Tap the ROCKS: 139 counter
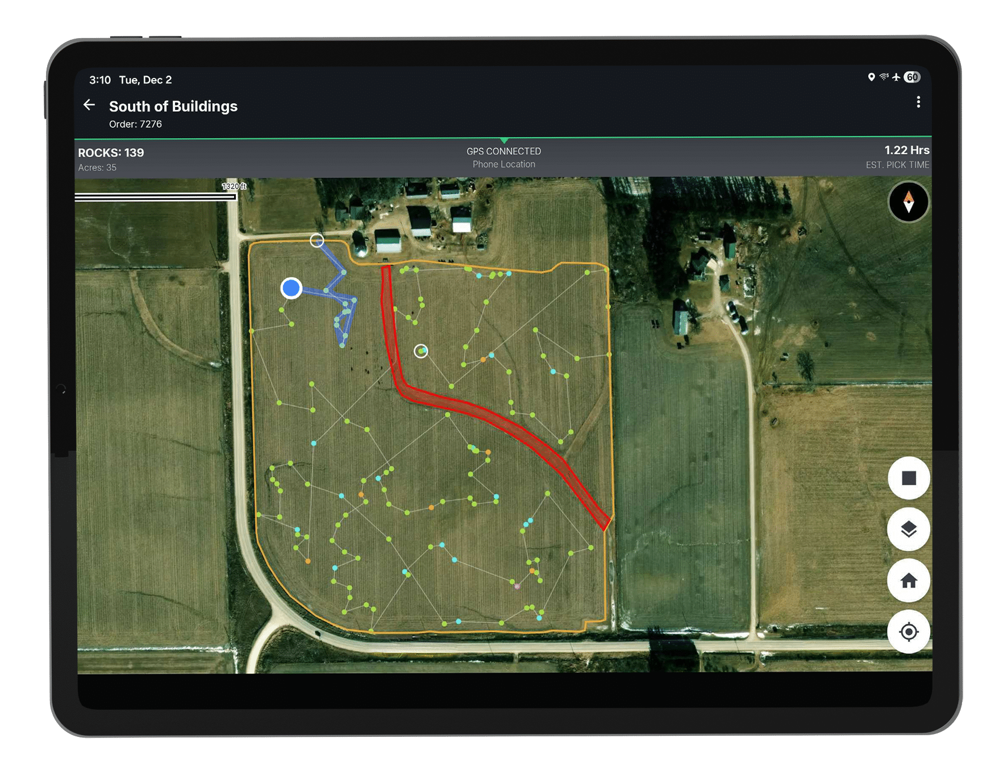The width and height of the screenshot is (1007, 771). (x=111, y=153)
